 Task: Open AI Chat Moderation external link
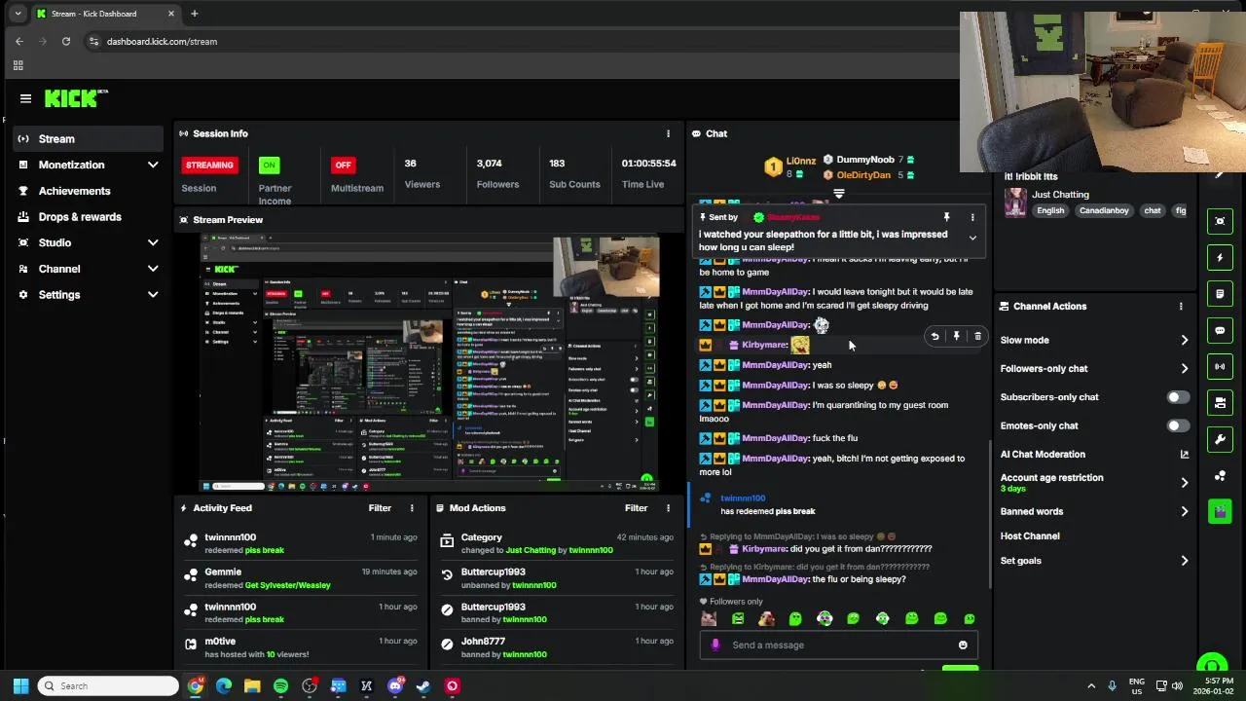(1185, 455)
